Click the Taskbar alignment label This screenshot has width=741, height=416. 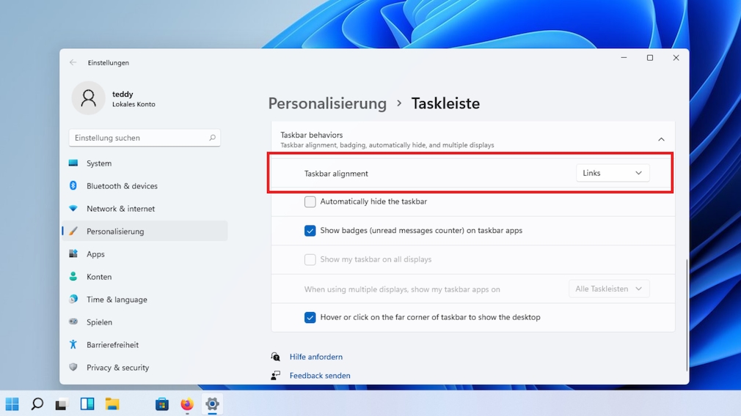(336, 174)
